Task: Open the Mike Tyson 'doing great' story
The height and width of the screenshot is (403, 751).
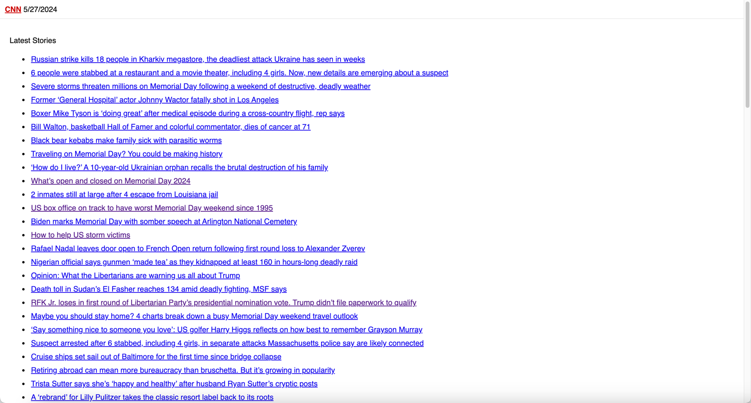Action: tap(188, 113)
